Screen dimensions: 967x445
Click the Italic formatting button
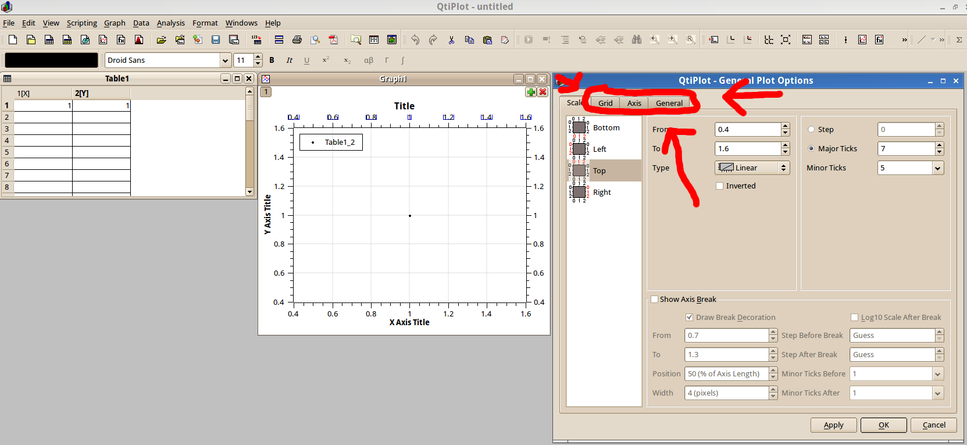(x=289, y=60)
